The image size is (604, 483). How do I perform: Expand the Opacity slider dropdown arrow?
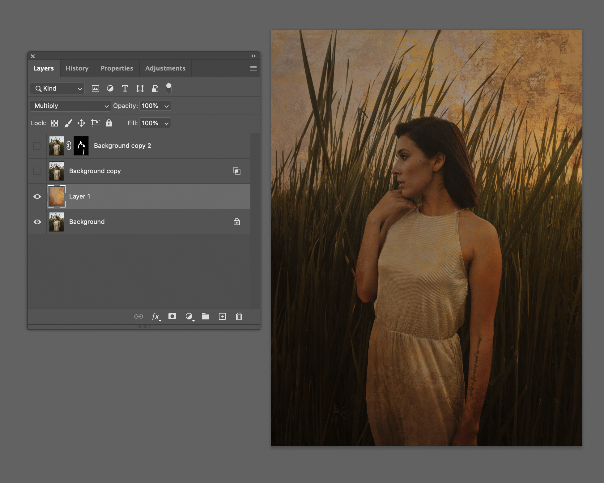pyautogui.click(x=167, y=106)
